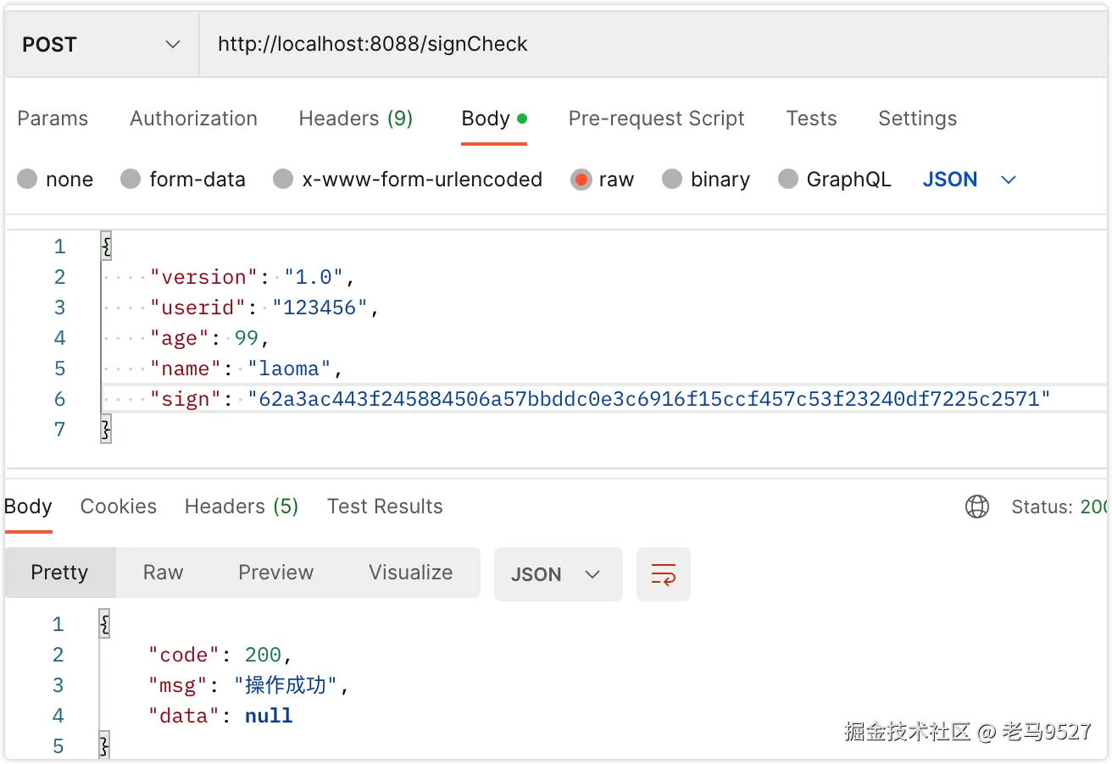1112x764 pixels.
Task: Select GraphQL body type radio
Action: [788, 180]
